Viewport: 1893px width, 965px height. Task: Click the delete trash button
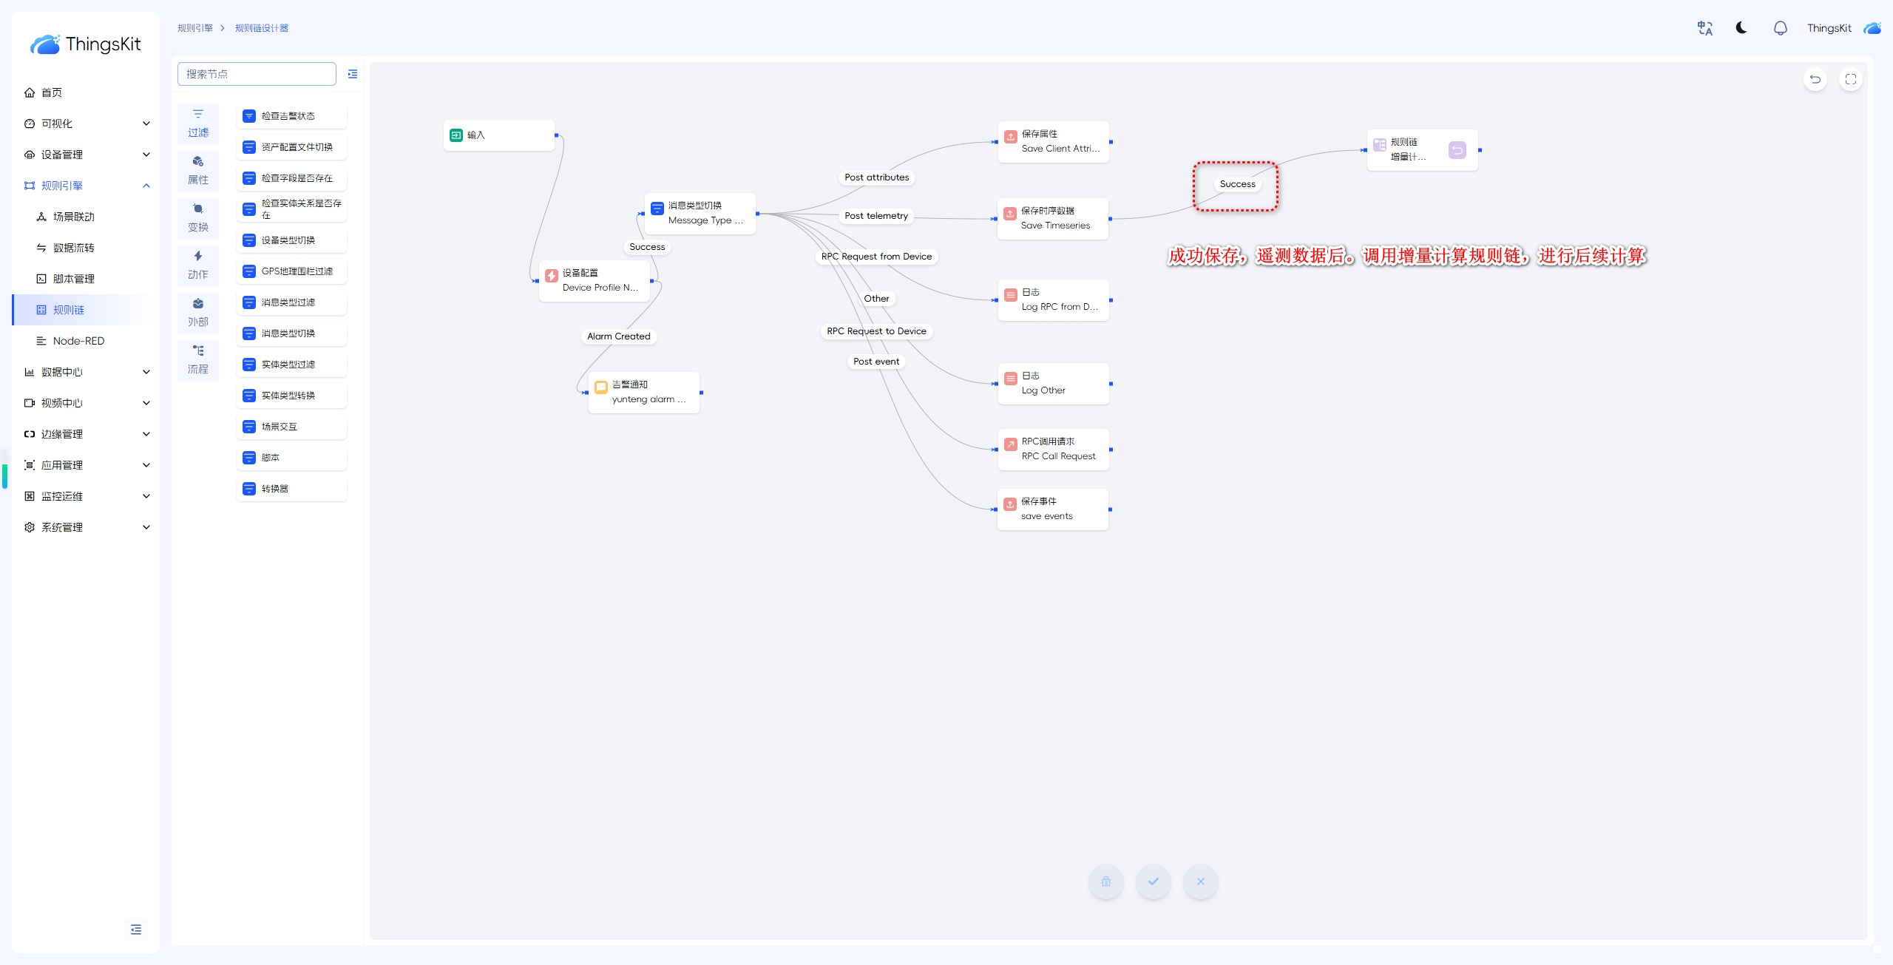tap(1105, 881)
